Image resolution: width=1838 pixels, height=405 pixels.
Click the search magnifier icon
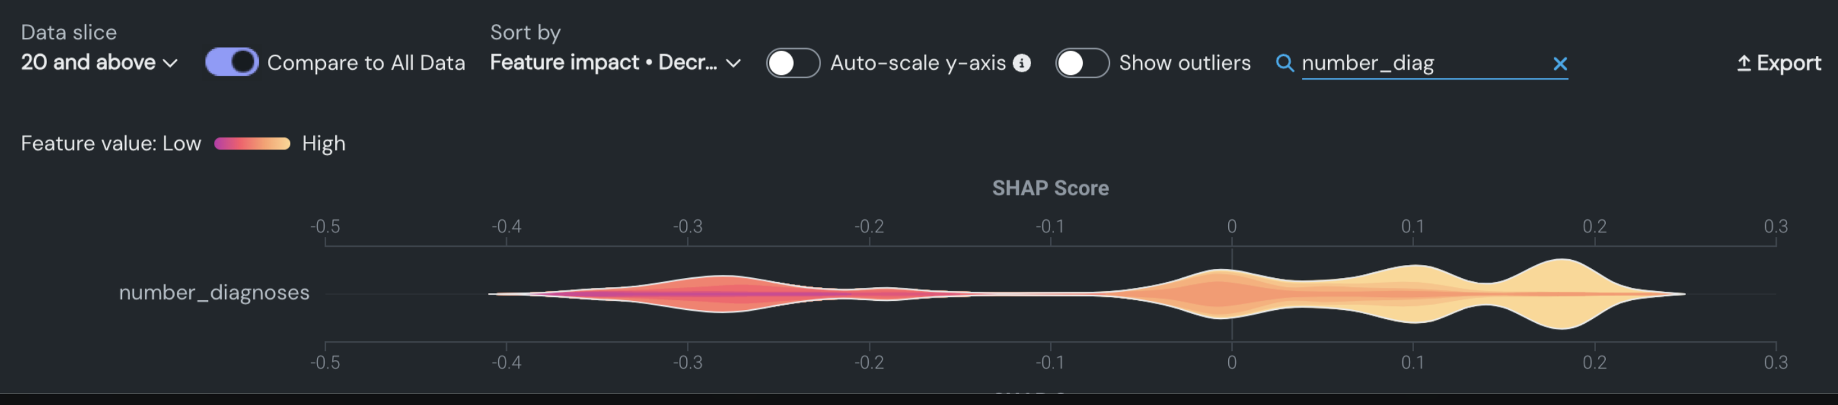[x=1284, y=63]
